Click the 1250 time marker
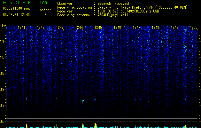The image size is (201, 128). point(194,27)
